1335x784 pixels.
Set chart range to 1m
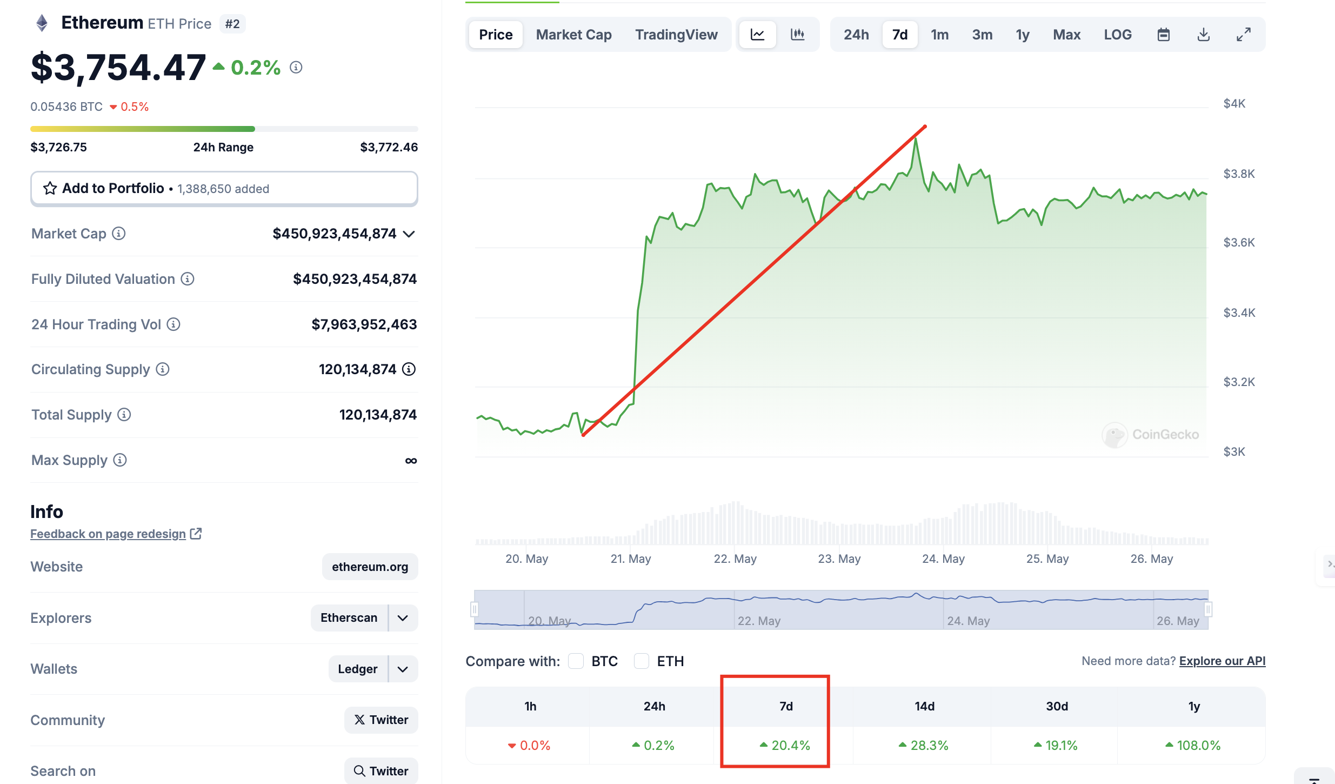940,35
